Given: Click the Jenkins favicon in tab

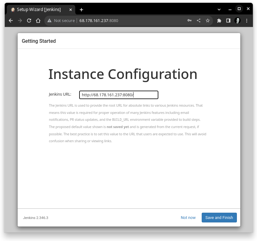Looking at the screenshot, I should (13, 10).
